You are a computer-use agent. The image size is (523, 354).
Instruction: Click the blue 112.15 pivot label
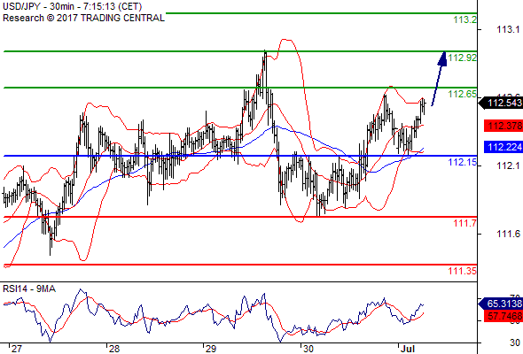[463, 162]
